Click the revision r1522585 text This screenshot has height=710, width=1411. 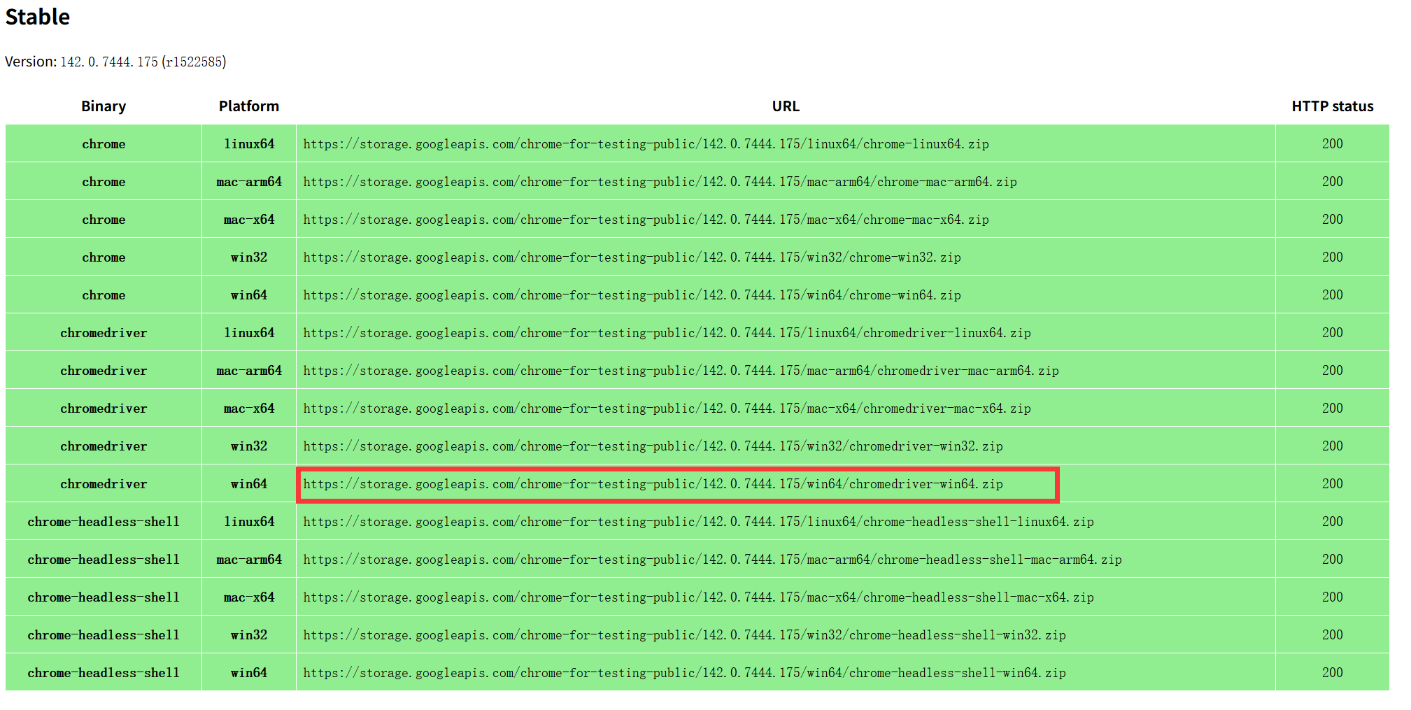pos(194,62)
